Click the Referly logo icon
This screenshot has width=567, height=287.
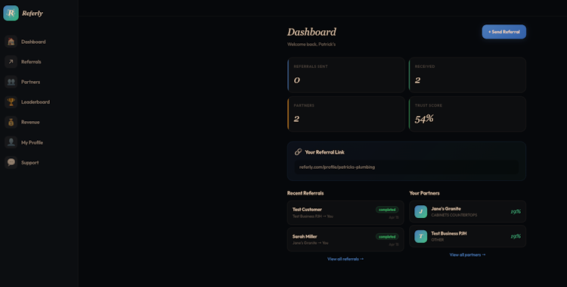(11, 13)
